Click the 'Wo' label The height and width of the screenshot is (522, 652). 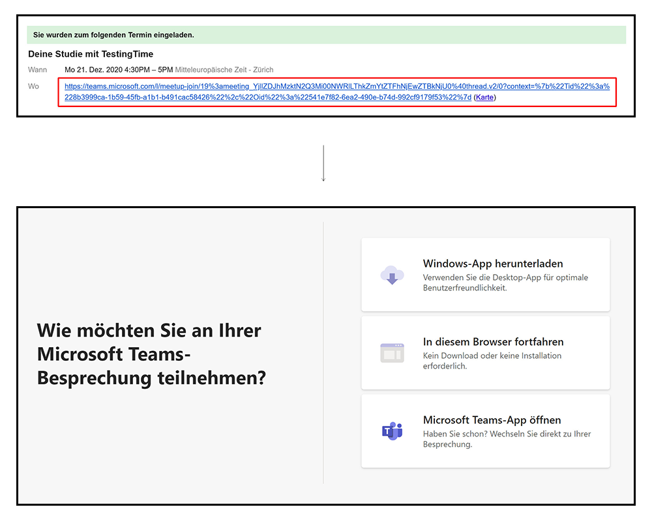[33, 86]
